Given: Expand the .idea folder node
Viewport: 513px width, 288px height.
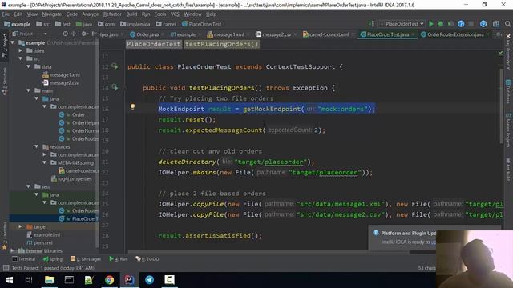Looking at the screenshot, I should tap(21, 50).
